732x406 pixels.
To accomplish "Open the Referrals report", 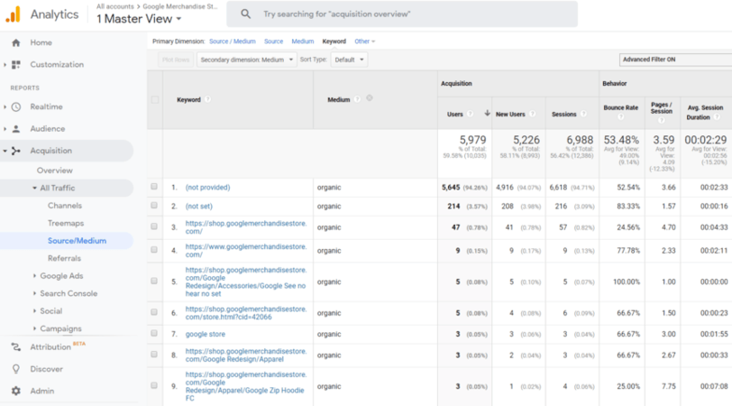I will coord(64,258).
